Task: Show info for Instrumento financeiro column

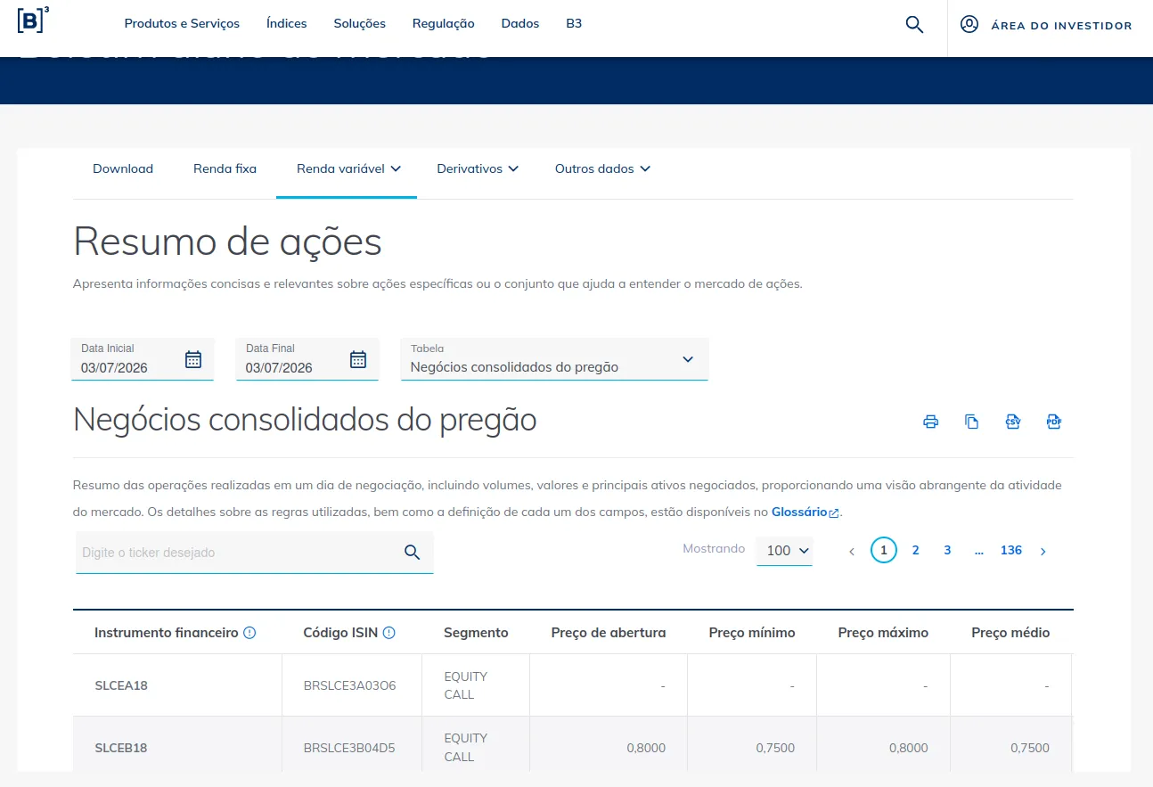Action: tap(249, 633)
